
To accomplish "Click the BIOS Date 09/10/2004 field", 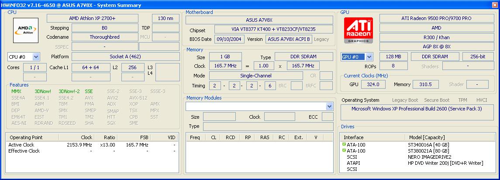I will click(230, 39).
